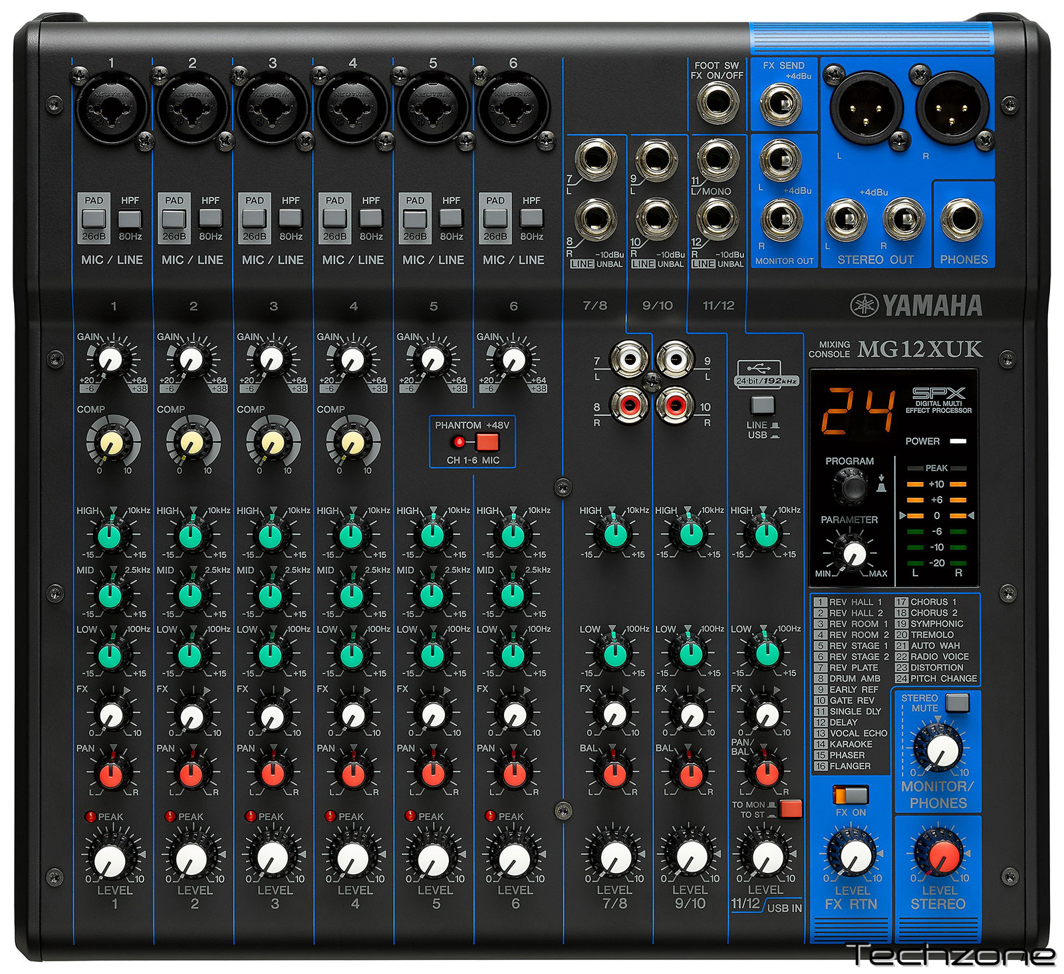
Task: Switch on PHANTOM +48V for CH 1-6
Action: [487, 441]
